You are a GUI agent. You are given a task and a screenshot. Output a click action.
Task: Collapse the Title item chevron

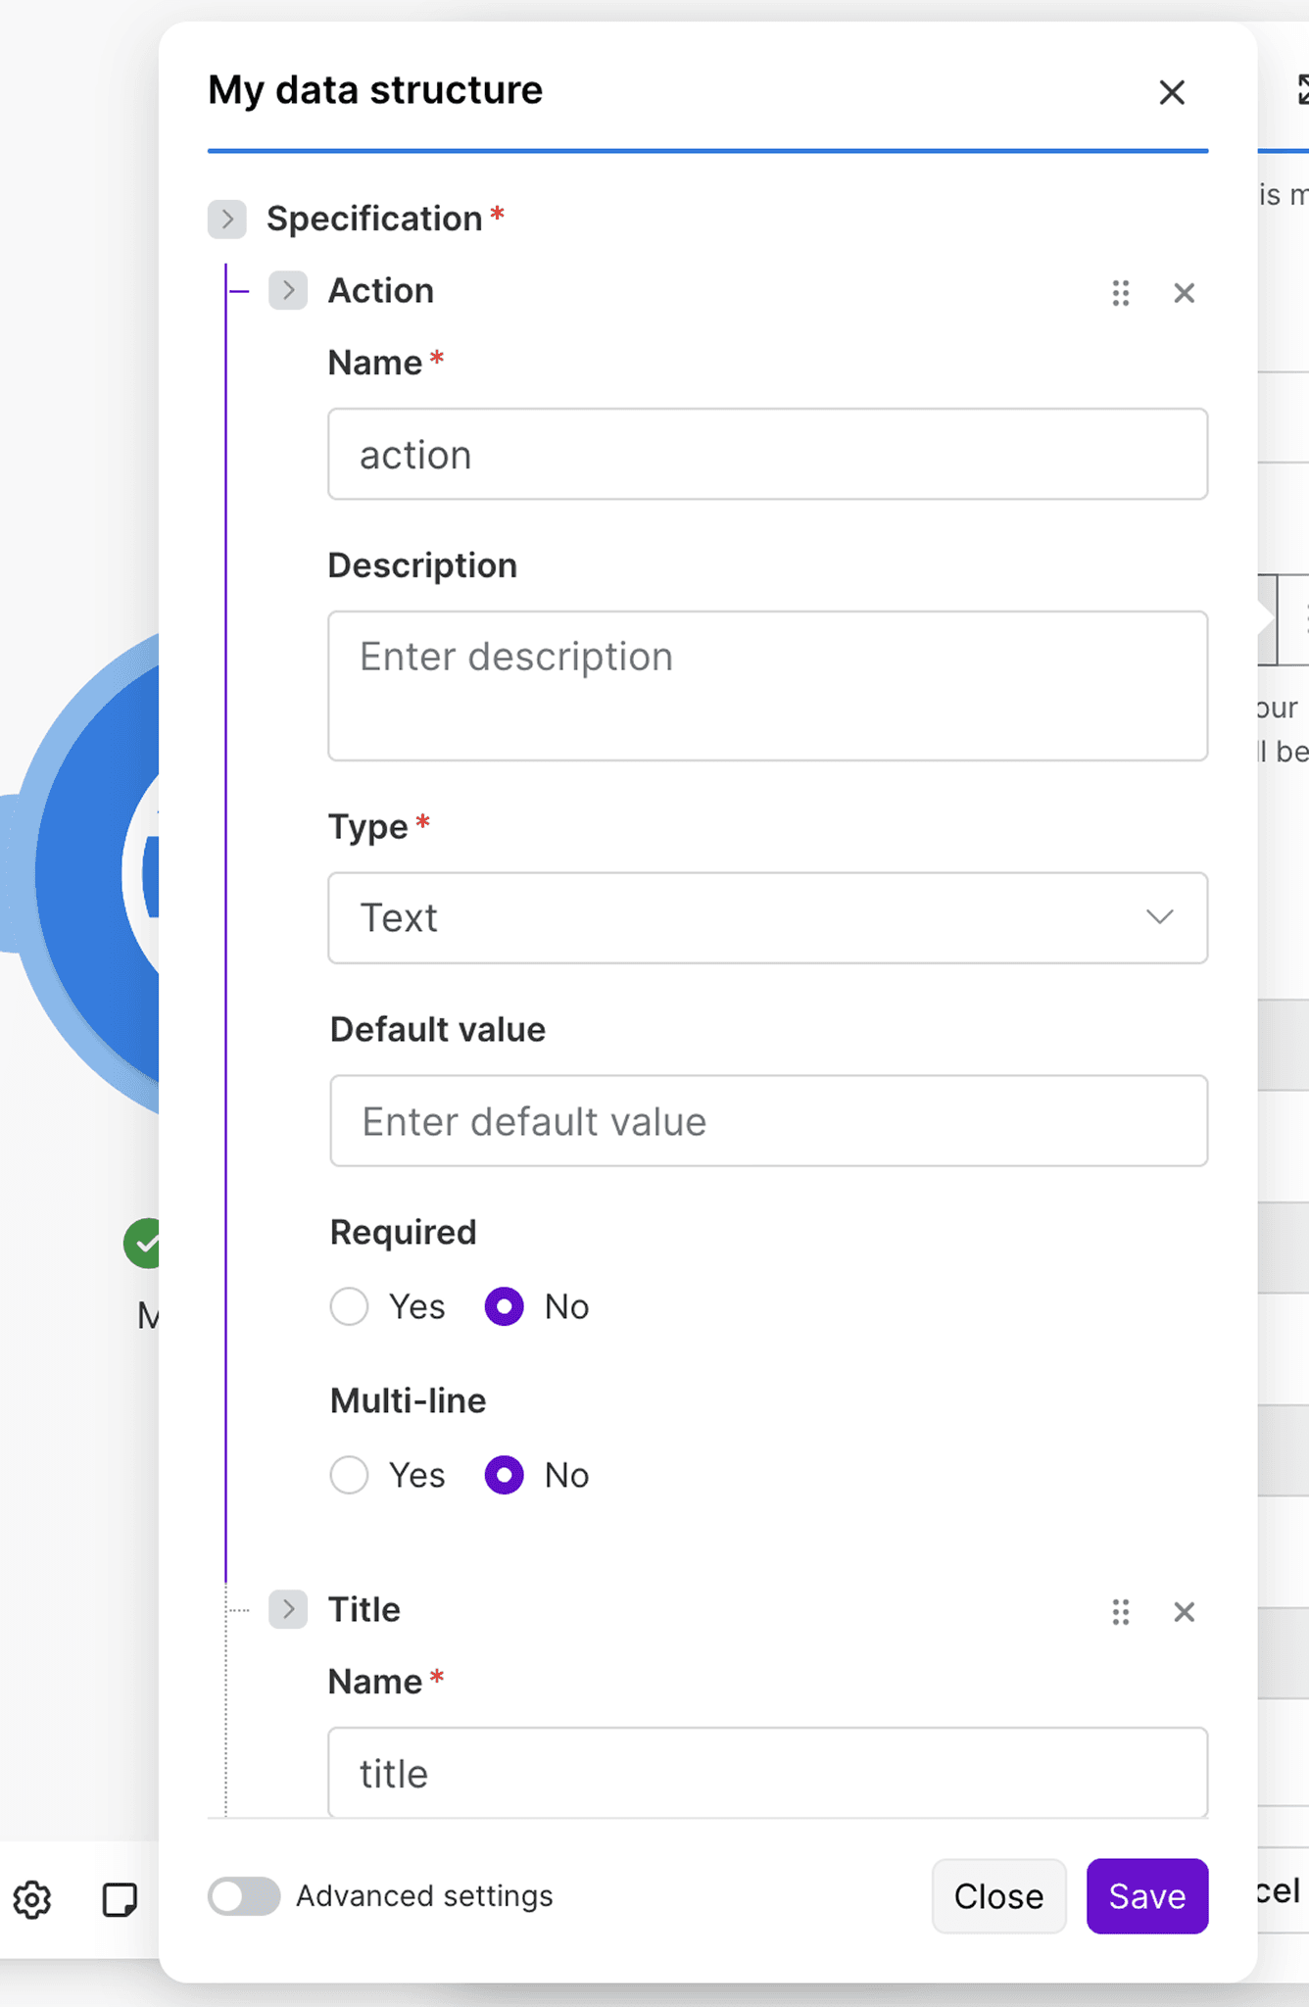click(288, 1609)
